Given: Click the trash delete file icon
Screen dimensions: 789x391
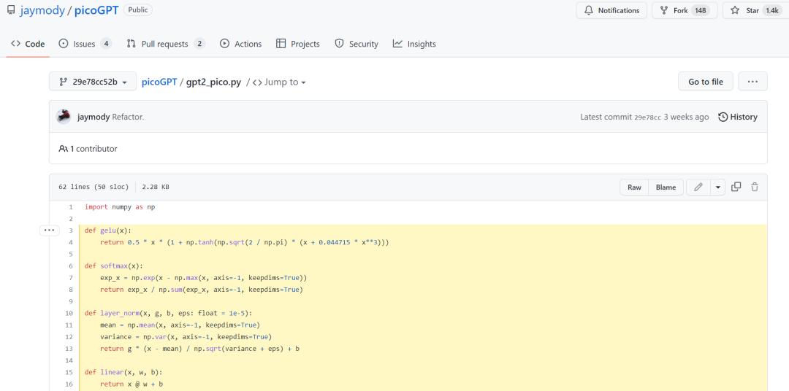Looking at the screenshot, I should 755,187.
